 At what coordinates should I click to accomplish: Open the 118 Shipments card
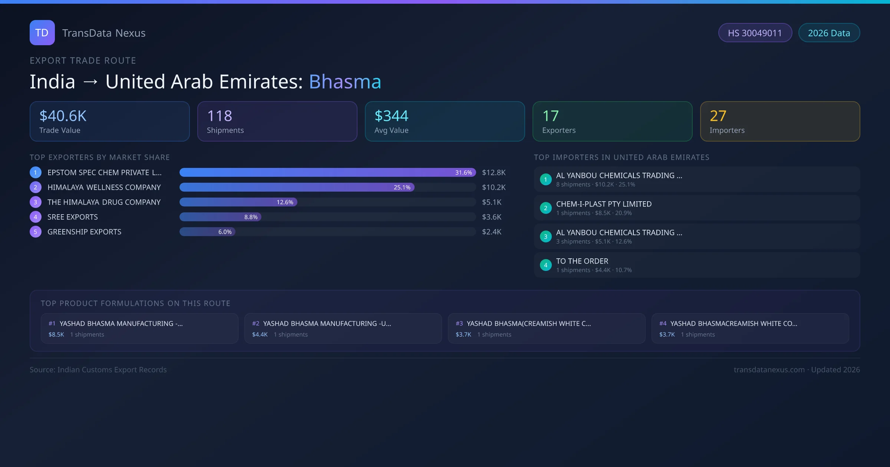click(277, 121)
